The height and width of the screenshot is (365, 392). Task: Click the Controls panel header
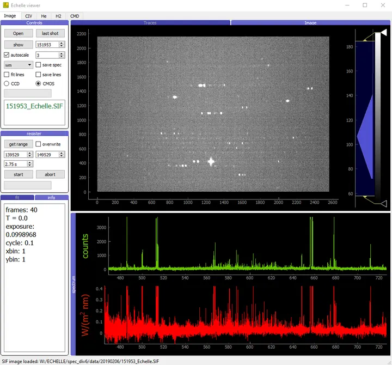34,23
